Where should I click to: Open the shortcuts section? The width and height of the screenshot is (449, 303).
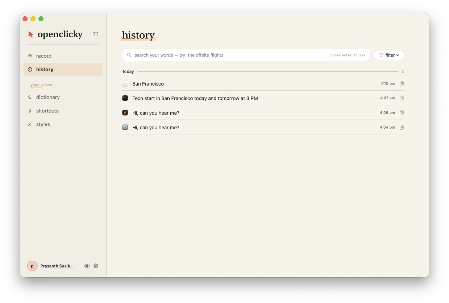[63, 111]
